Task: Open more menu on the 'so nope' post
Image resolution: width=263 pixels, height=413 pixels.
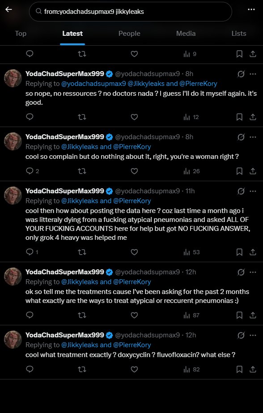Action: click(253, 74)
